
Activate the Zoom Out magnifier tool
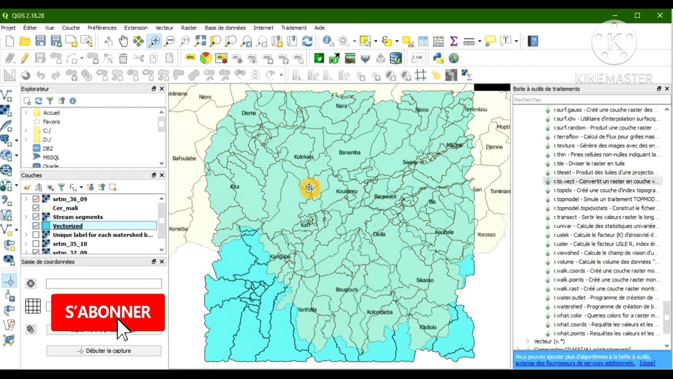(169, 41)
